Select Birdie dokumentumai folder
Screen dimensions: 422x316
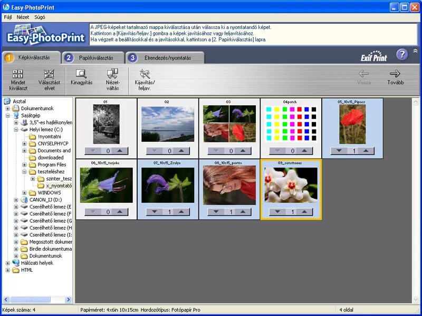(50, 249)
